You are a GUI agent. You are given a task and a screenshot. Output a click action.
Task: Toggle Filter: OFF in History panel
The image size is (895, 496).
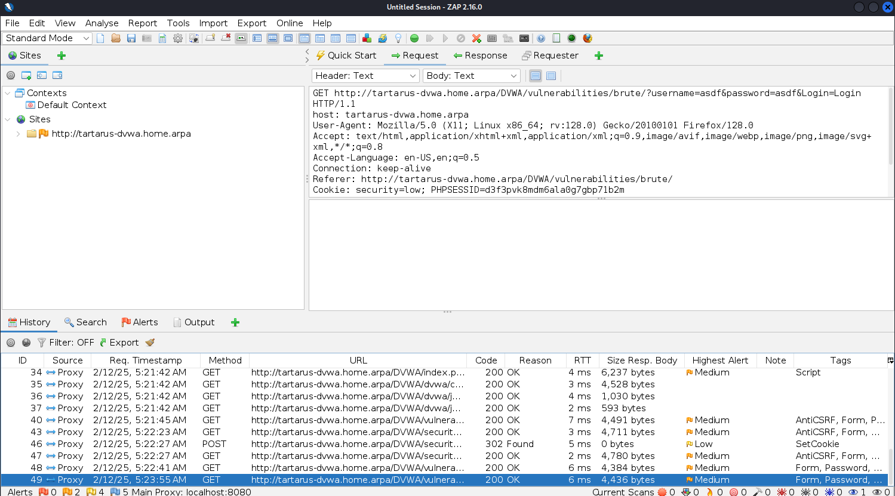[x=66, y=343]
